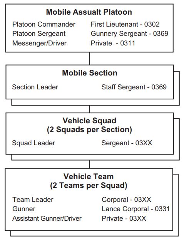Select the Platoon Sergeant label
Viewport: 184px width, 240px height.
[39, 34]
